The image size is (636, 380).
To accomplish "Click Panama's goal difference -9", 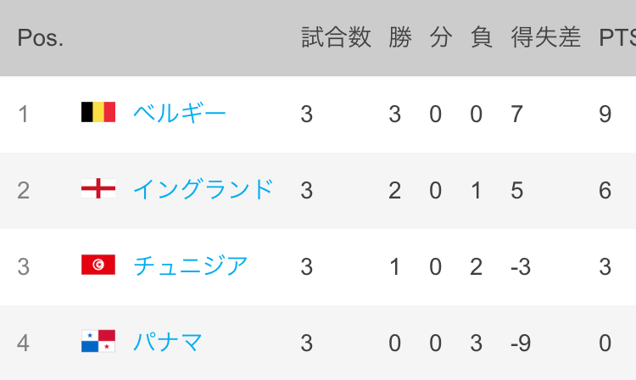I will pos(521,343).
